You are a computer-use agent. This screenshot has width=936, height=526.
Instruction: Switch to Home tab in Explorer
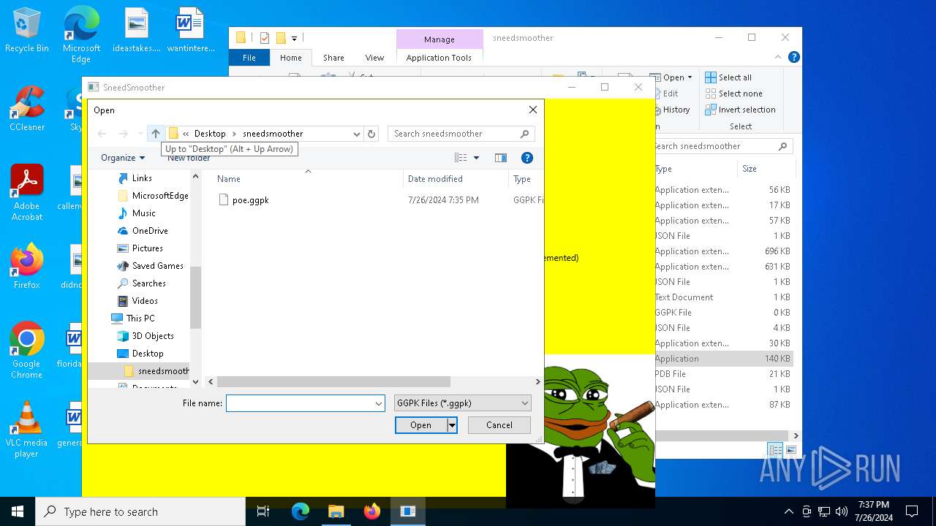coord(290,58)
